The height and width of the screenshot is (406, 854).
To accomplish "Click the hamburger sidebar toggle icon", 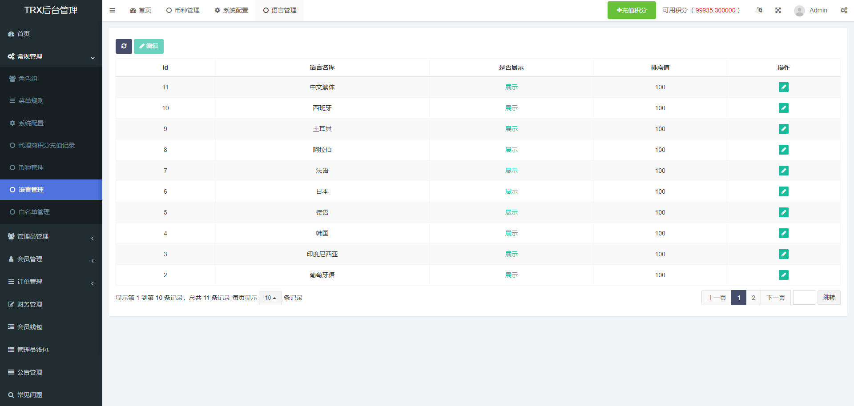I will pos(113,10).
